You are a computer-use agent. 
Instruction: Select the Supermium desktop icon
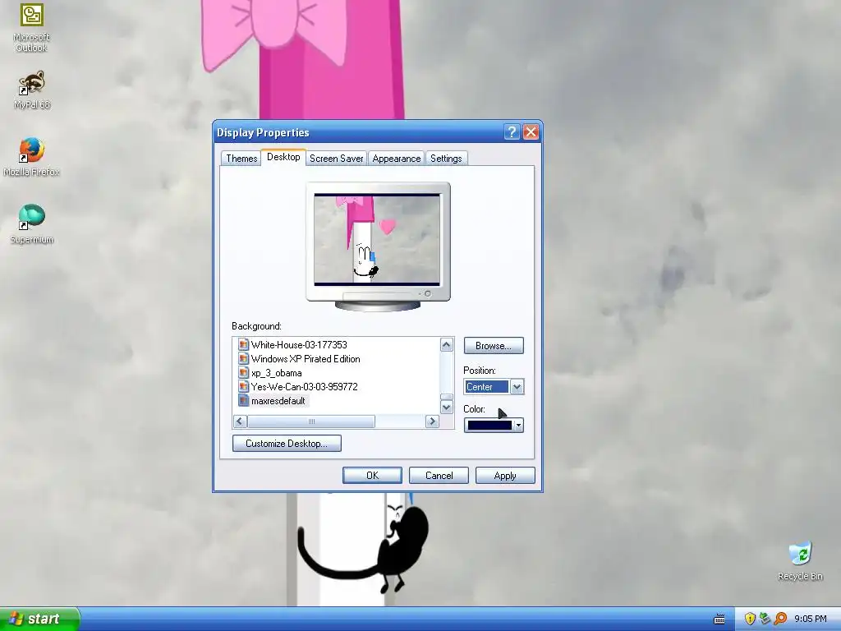pyautogui.click(x=32, y=223)
